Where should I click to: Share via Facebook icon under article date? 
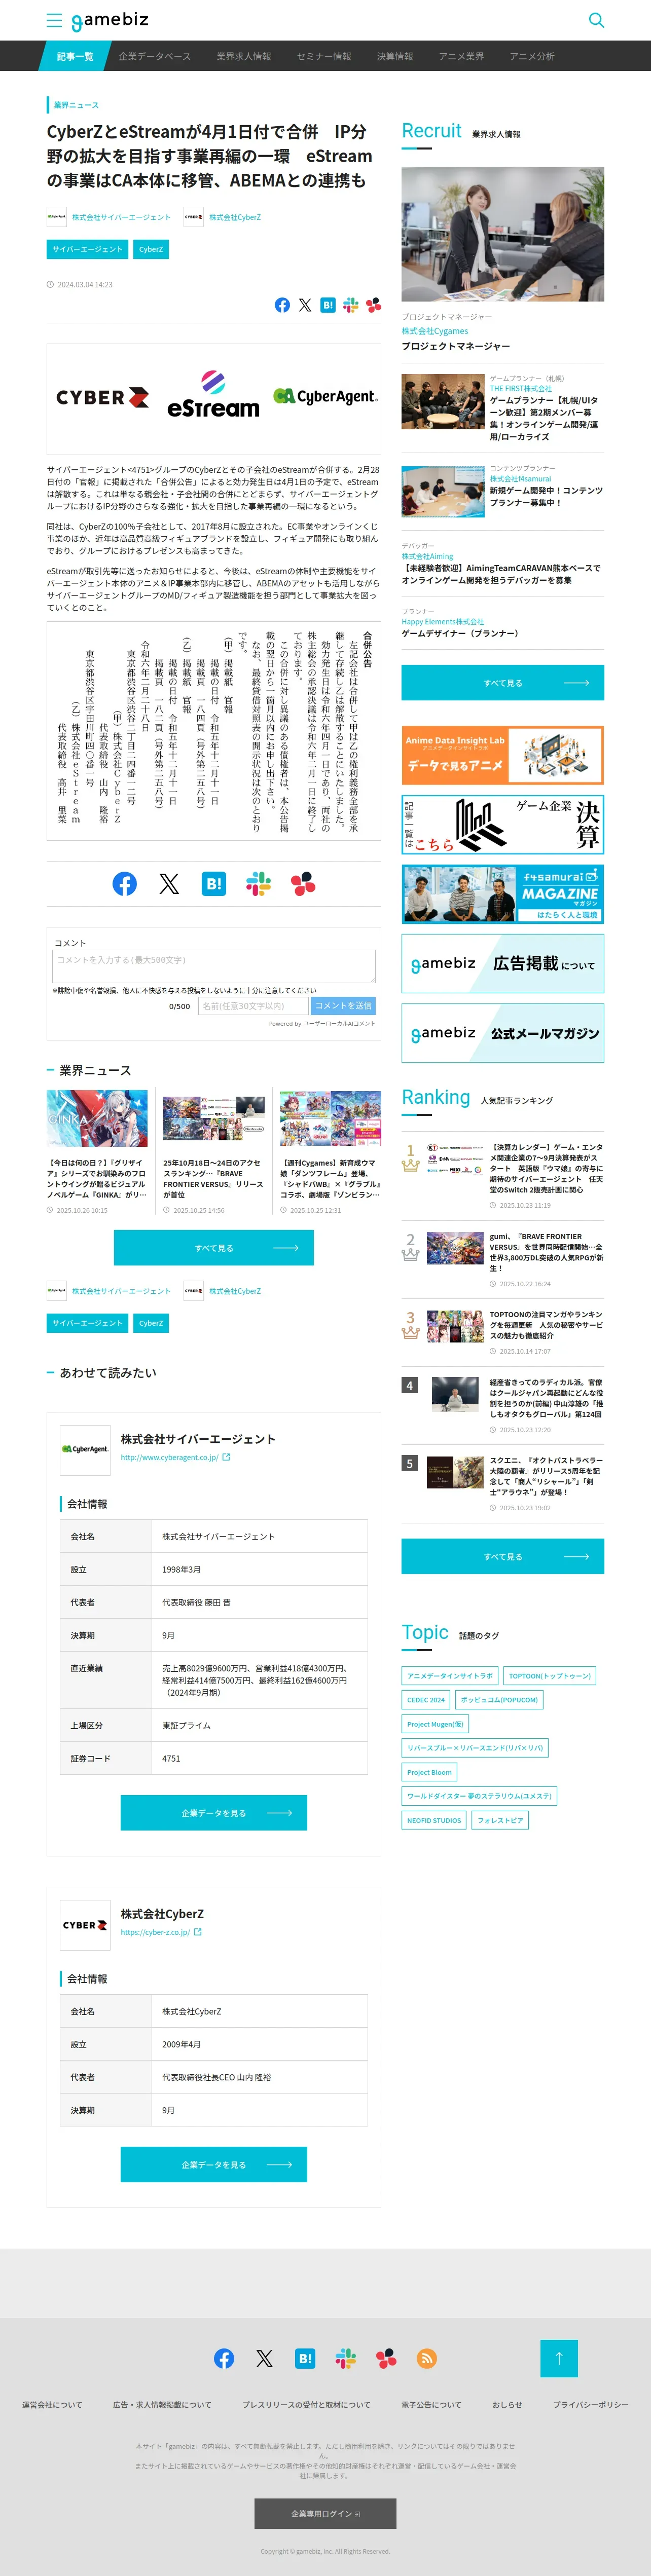point(282,305)
